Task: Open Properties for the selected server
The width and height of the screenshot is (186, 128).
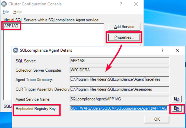Action: click(124, 37)
